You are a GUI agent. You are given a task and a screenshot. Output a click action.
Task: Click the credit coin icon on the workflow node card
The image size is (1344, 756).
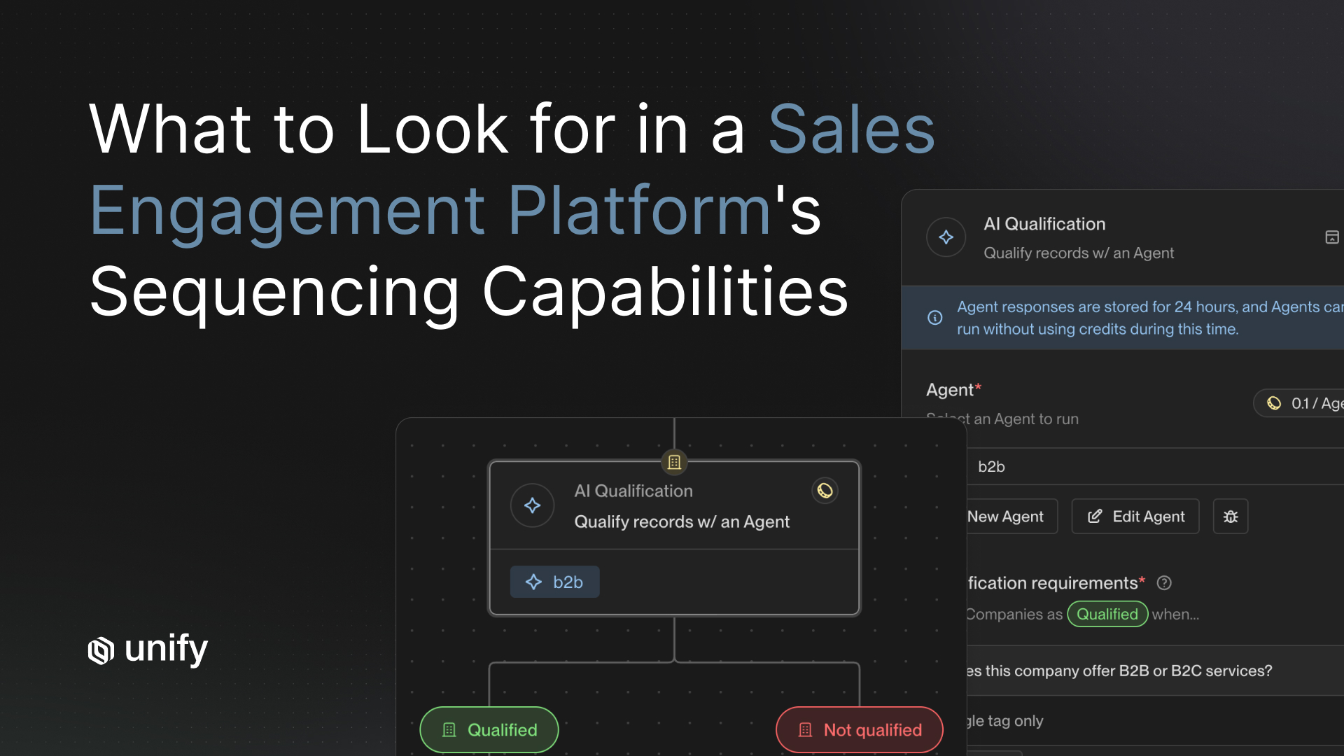point(825,491)
